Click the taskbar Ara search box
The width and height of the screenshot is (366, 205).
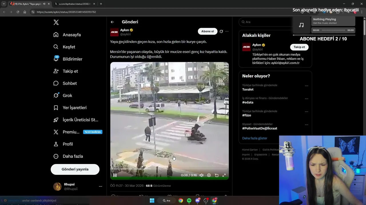pos(166,200)
